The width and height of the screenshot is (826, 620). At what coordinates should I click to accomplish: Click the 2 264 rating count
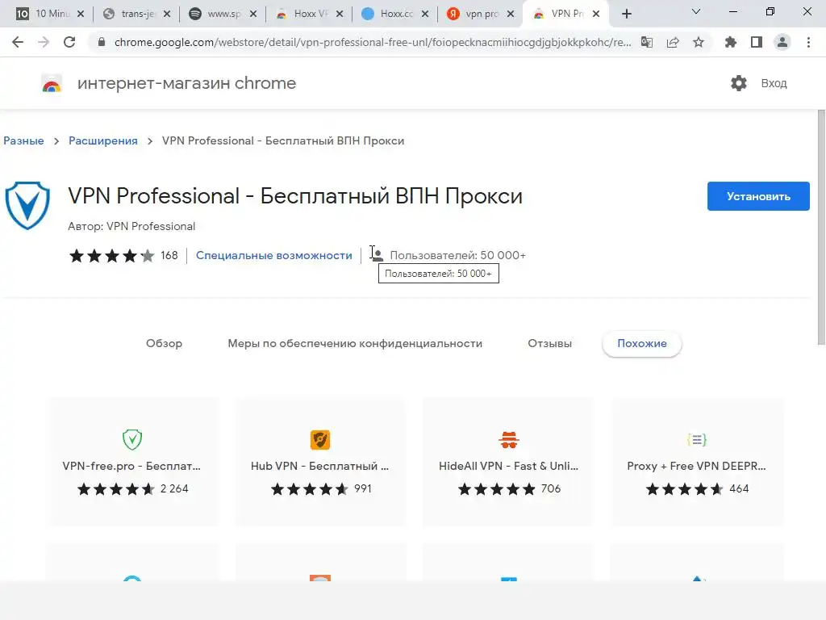point(174,488)
